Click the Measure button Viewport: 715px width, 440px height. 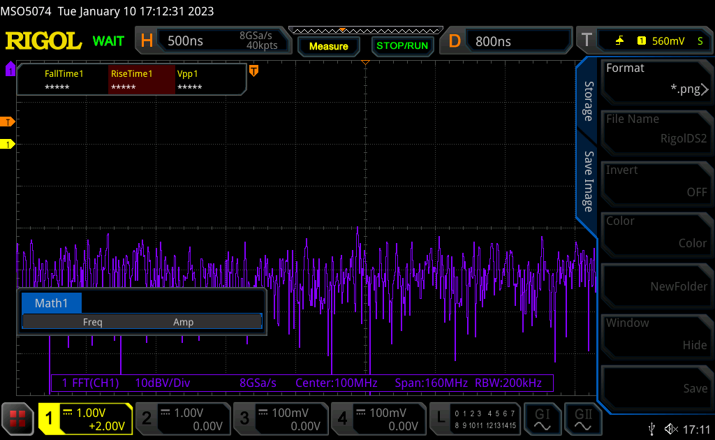pyautogui.click(x=329, y=46)
